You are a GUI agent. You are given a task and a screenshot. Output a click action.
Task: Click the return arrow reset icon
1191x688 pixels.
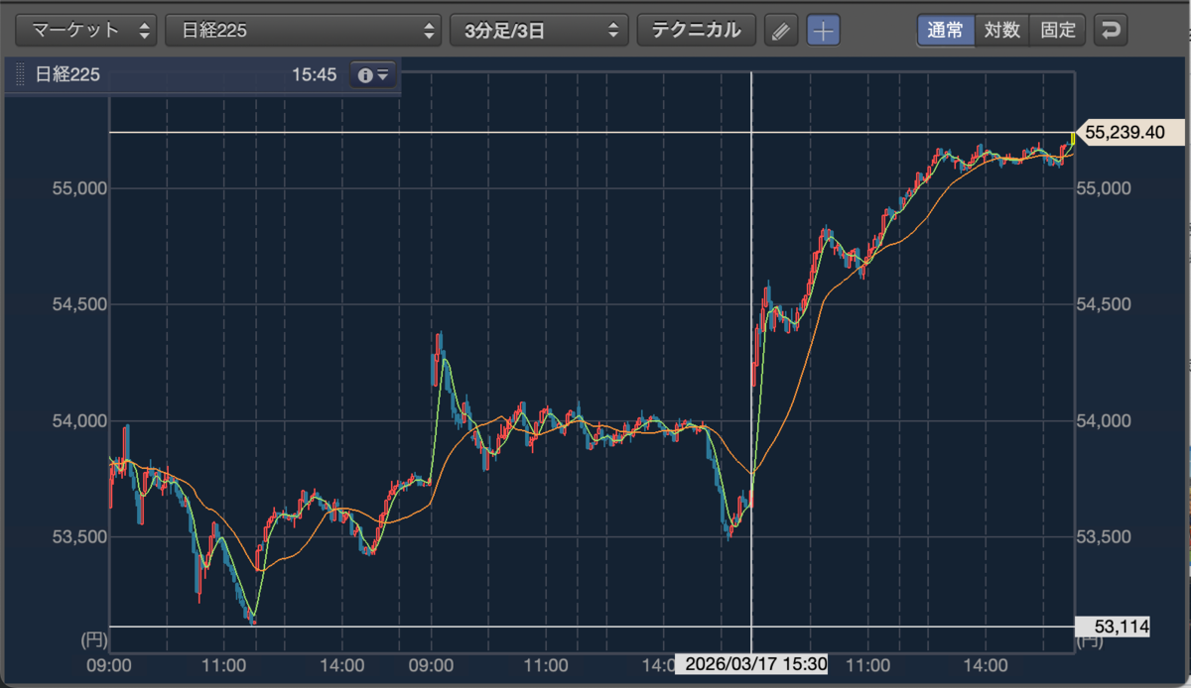pyautogui.click(x=1111, y=31)
